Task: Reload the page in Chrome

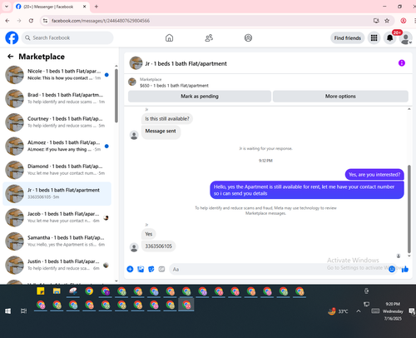Action: 31,21
